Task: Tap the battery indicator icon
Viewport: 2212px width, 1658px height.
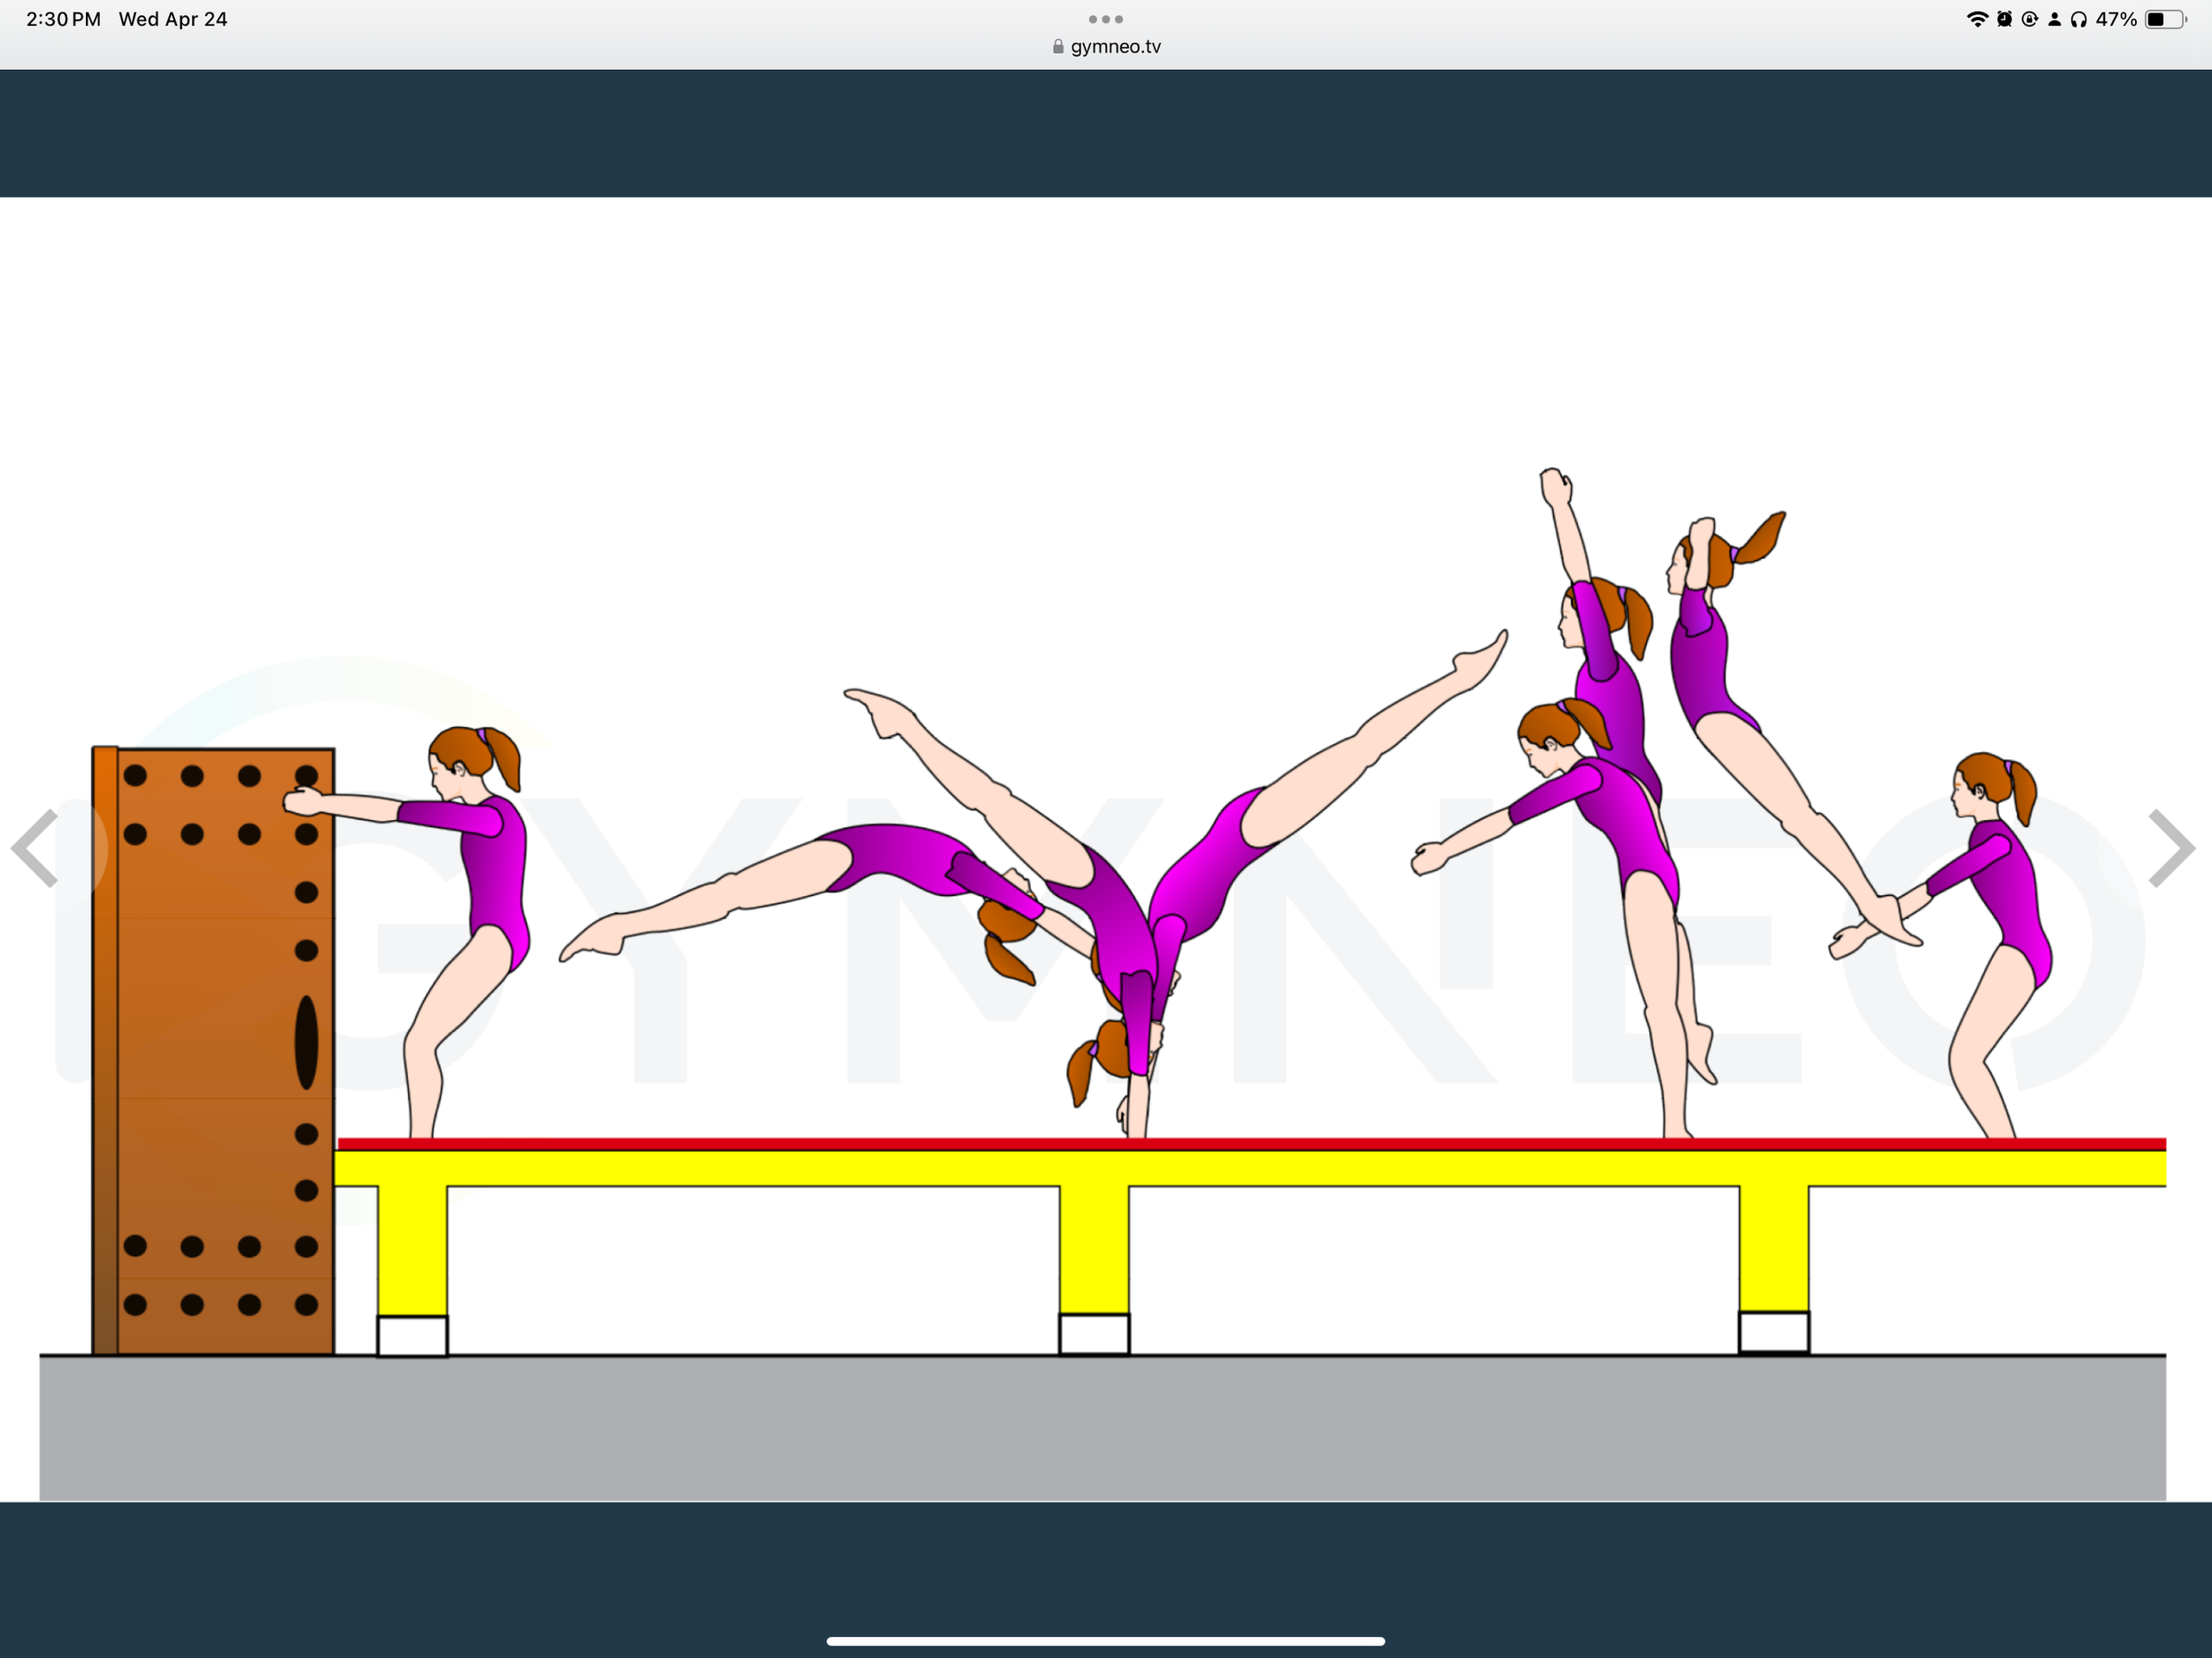Action: pos(2165,19)
